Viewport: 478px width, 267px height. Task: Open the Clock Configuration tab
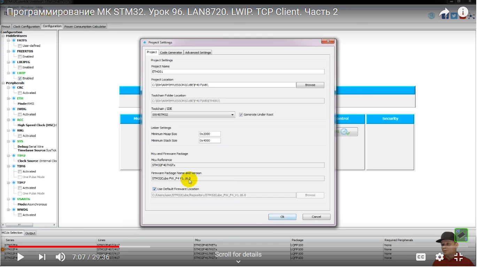[x=26, y=26]
